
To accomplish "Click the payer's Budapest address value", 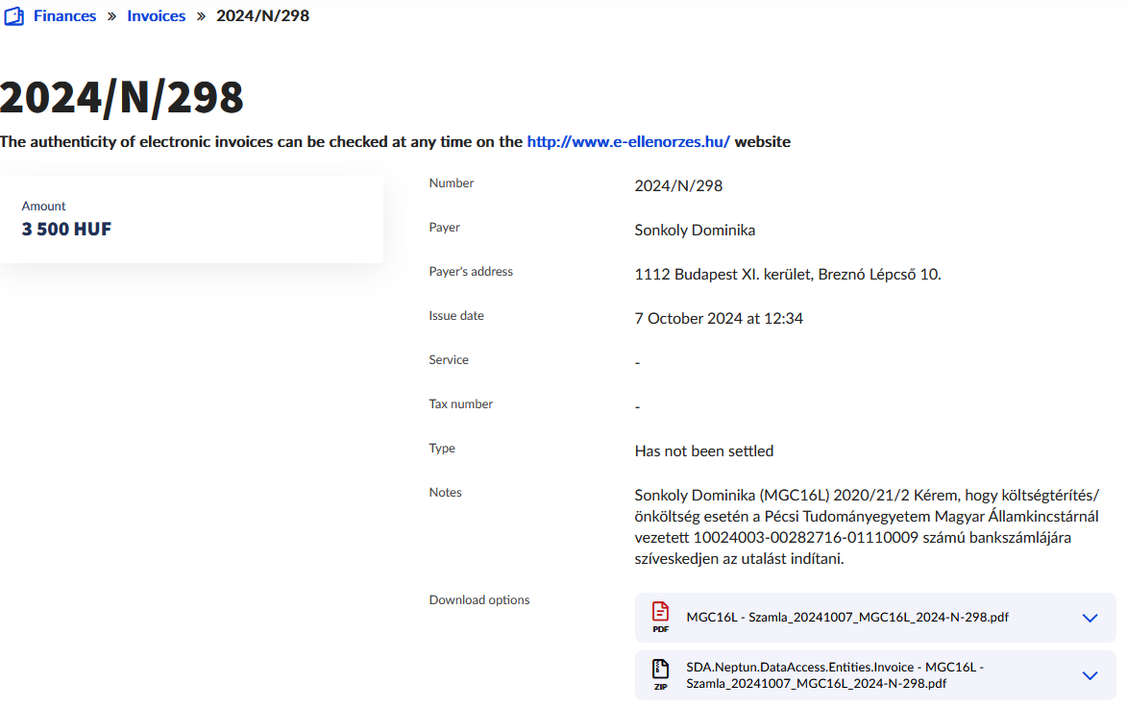I will (788, 275).
